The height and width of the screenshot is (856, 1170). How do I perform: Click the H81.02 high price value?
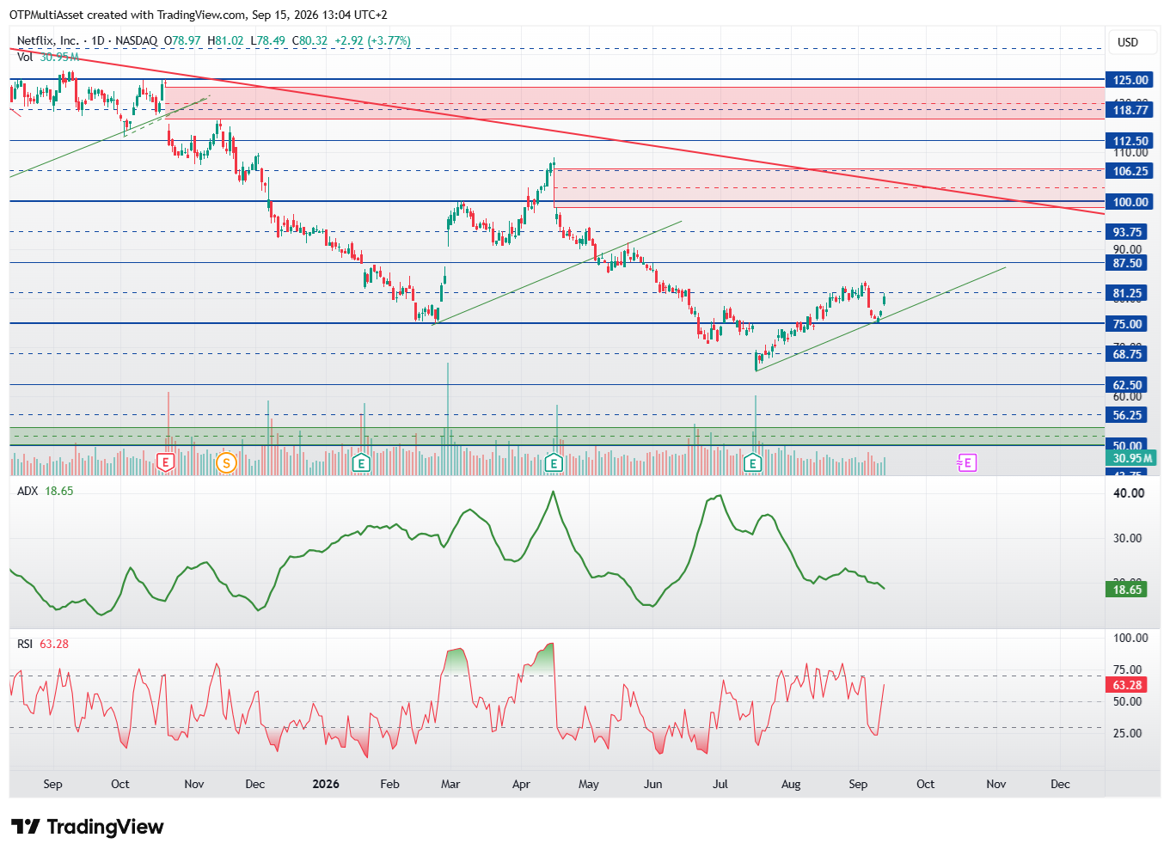pyautogui.click(x=225, y=40)
